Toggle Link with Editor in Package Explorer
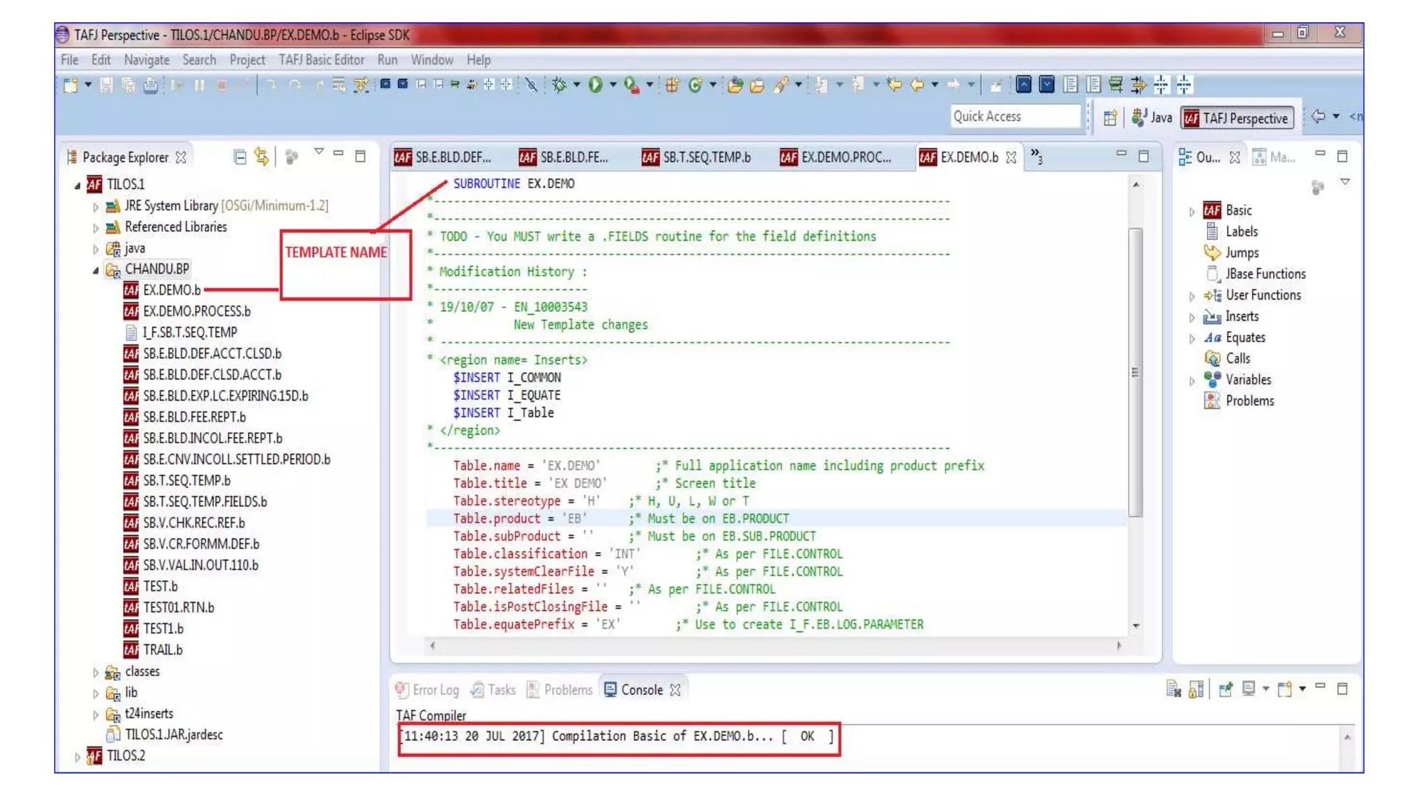The image size is (1427, 803). (x=262, y=157)
